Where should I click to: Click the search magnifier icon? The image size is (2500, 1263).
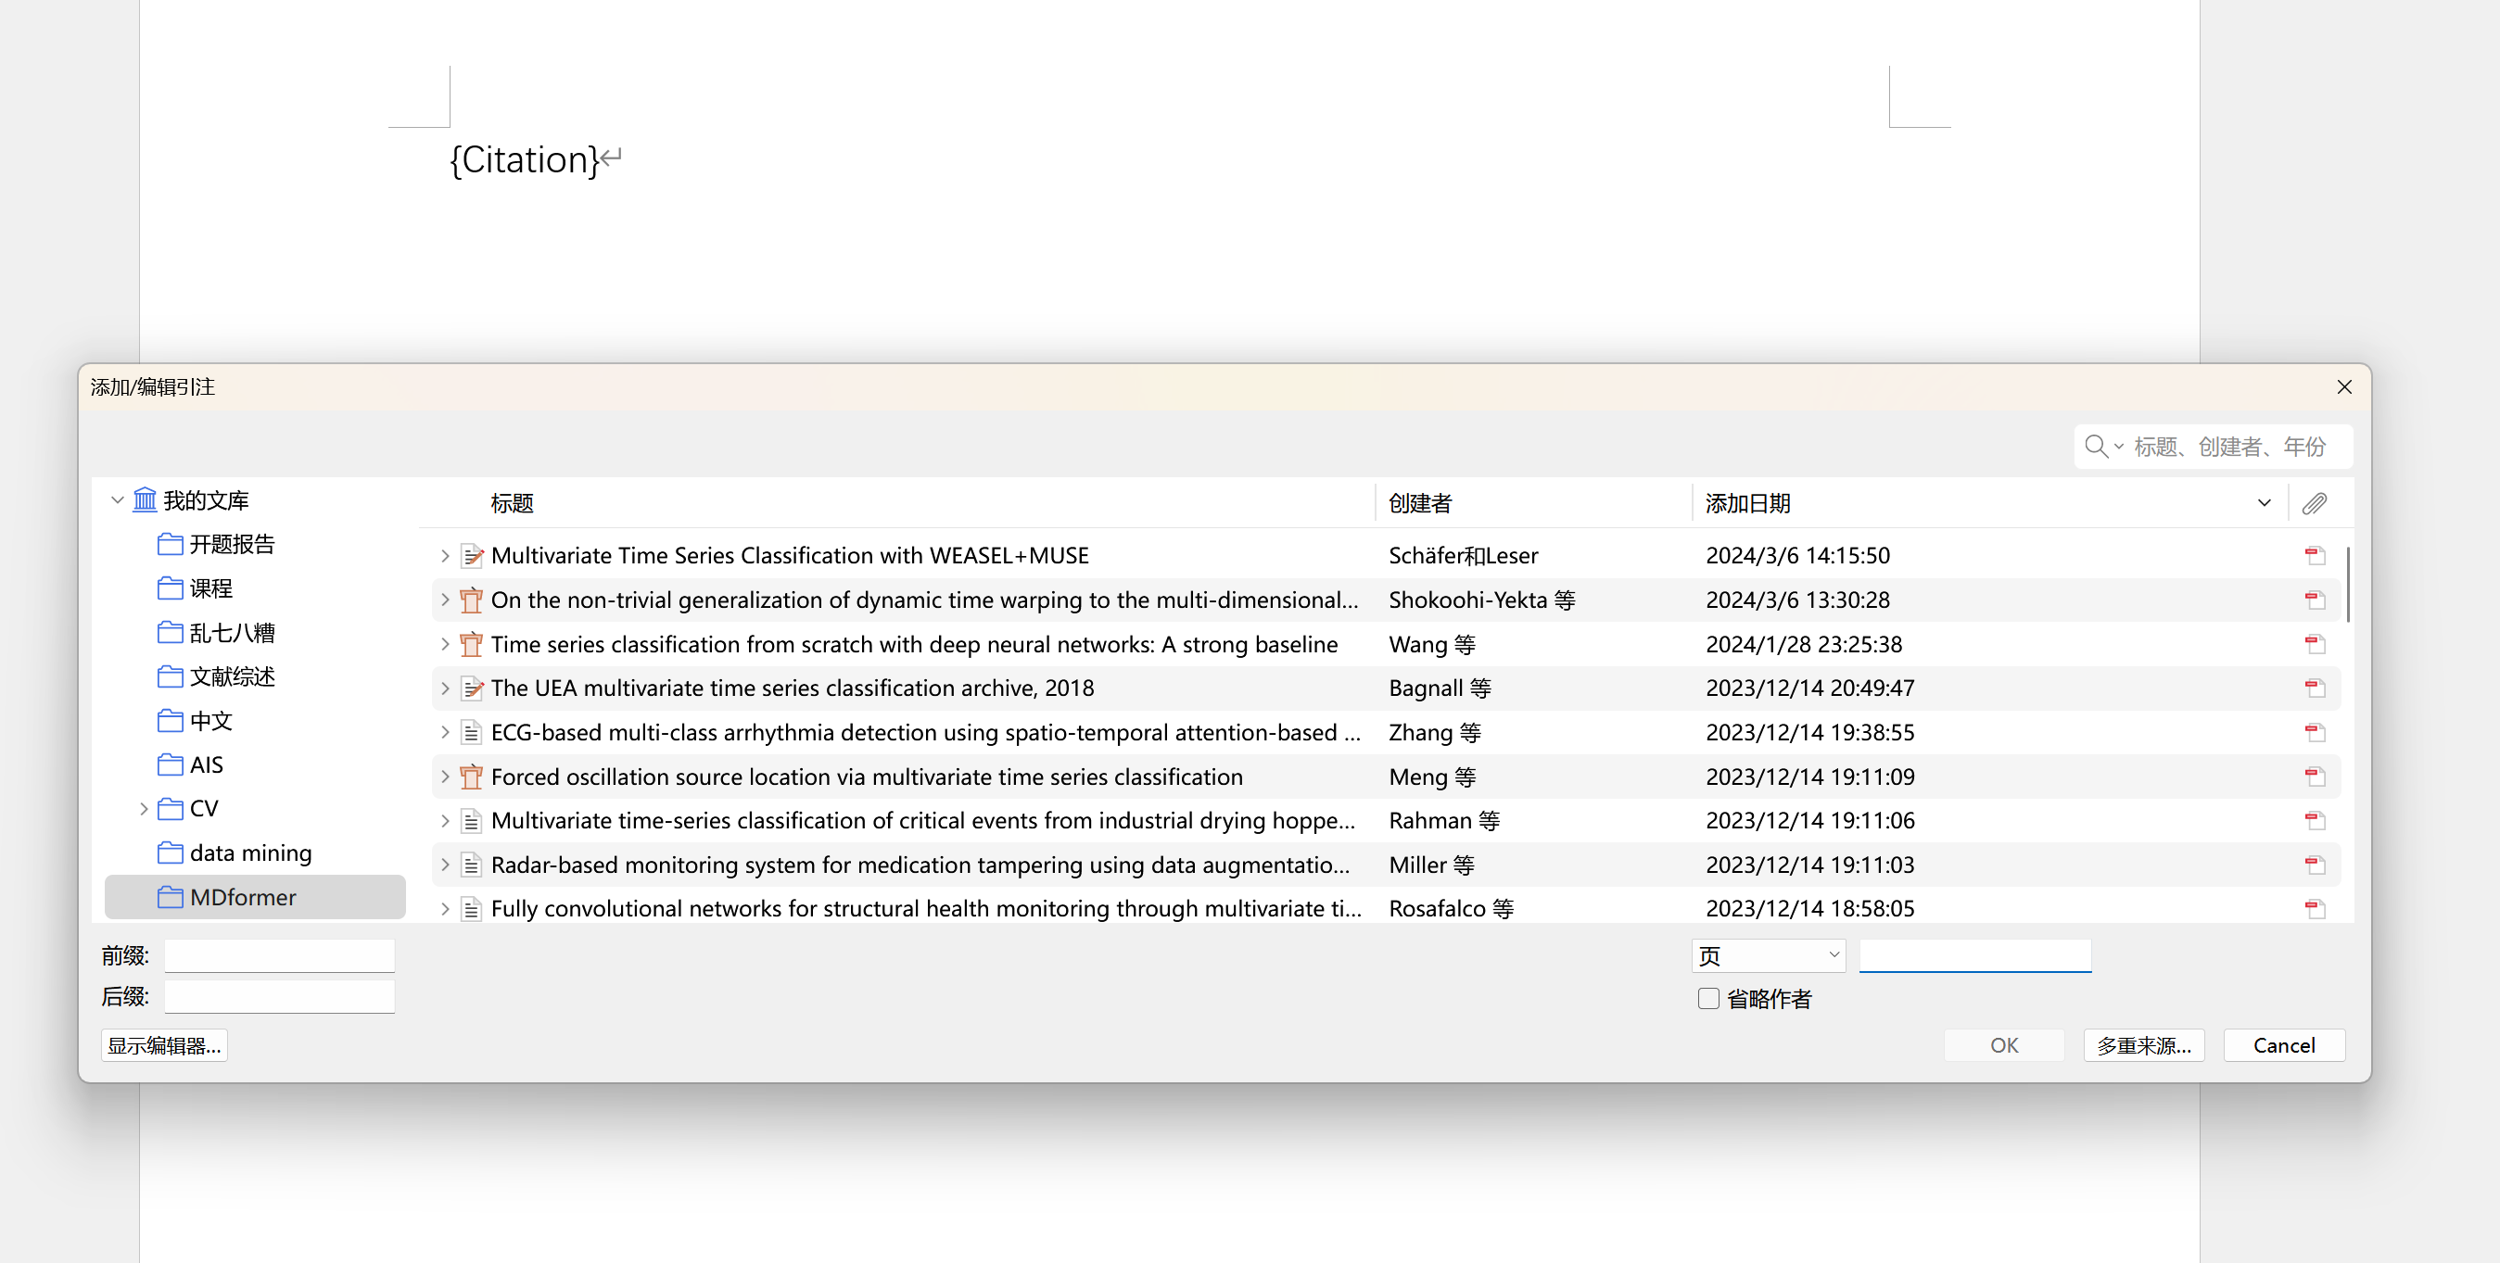(2095, 447)
